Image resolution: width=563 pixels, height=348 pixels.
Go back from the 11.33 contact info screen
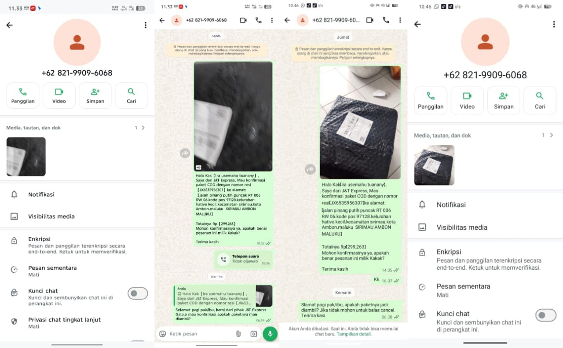pos(10,25)
